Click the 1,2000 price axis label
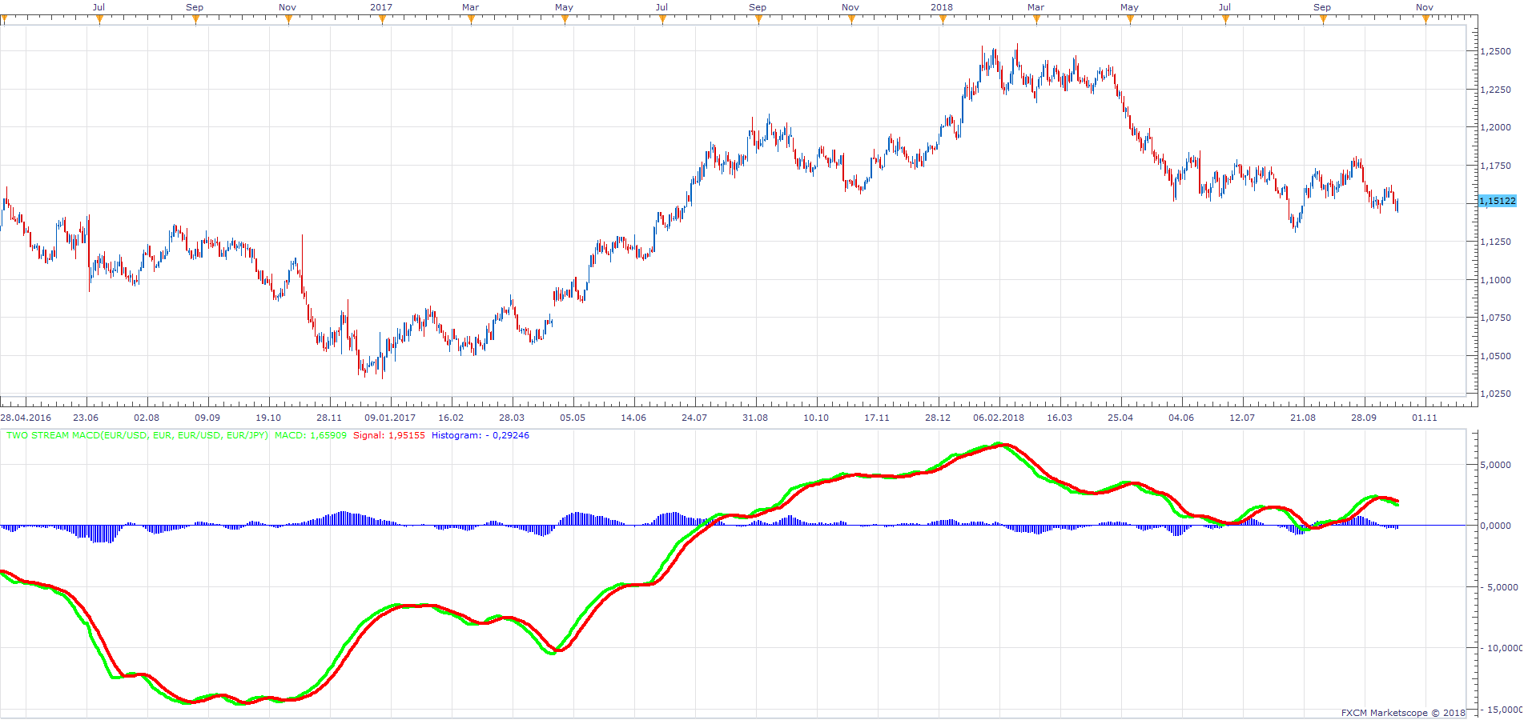The width and height of the screenshot is (1524, 720). [x=1495, y=127]
